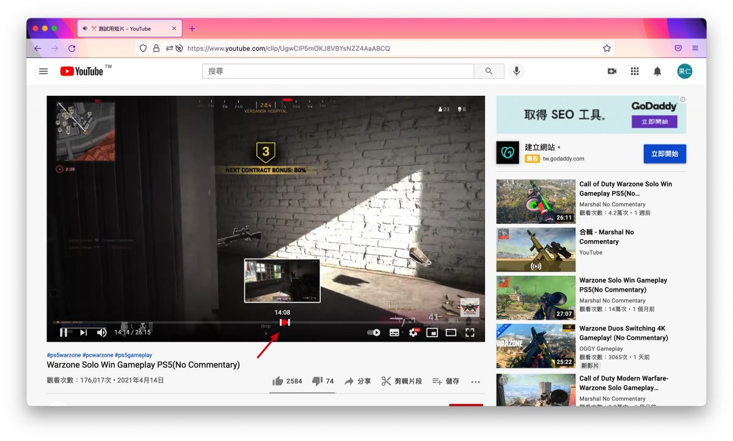Skip to next video in player
This screenshot has width=733, height=441.
[83, 332]
